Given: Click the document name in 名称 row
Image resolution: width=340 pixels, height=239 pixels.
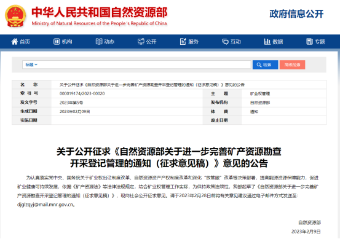Looking at the screenshot, I should pyautogui.click(x=152, y=85).
